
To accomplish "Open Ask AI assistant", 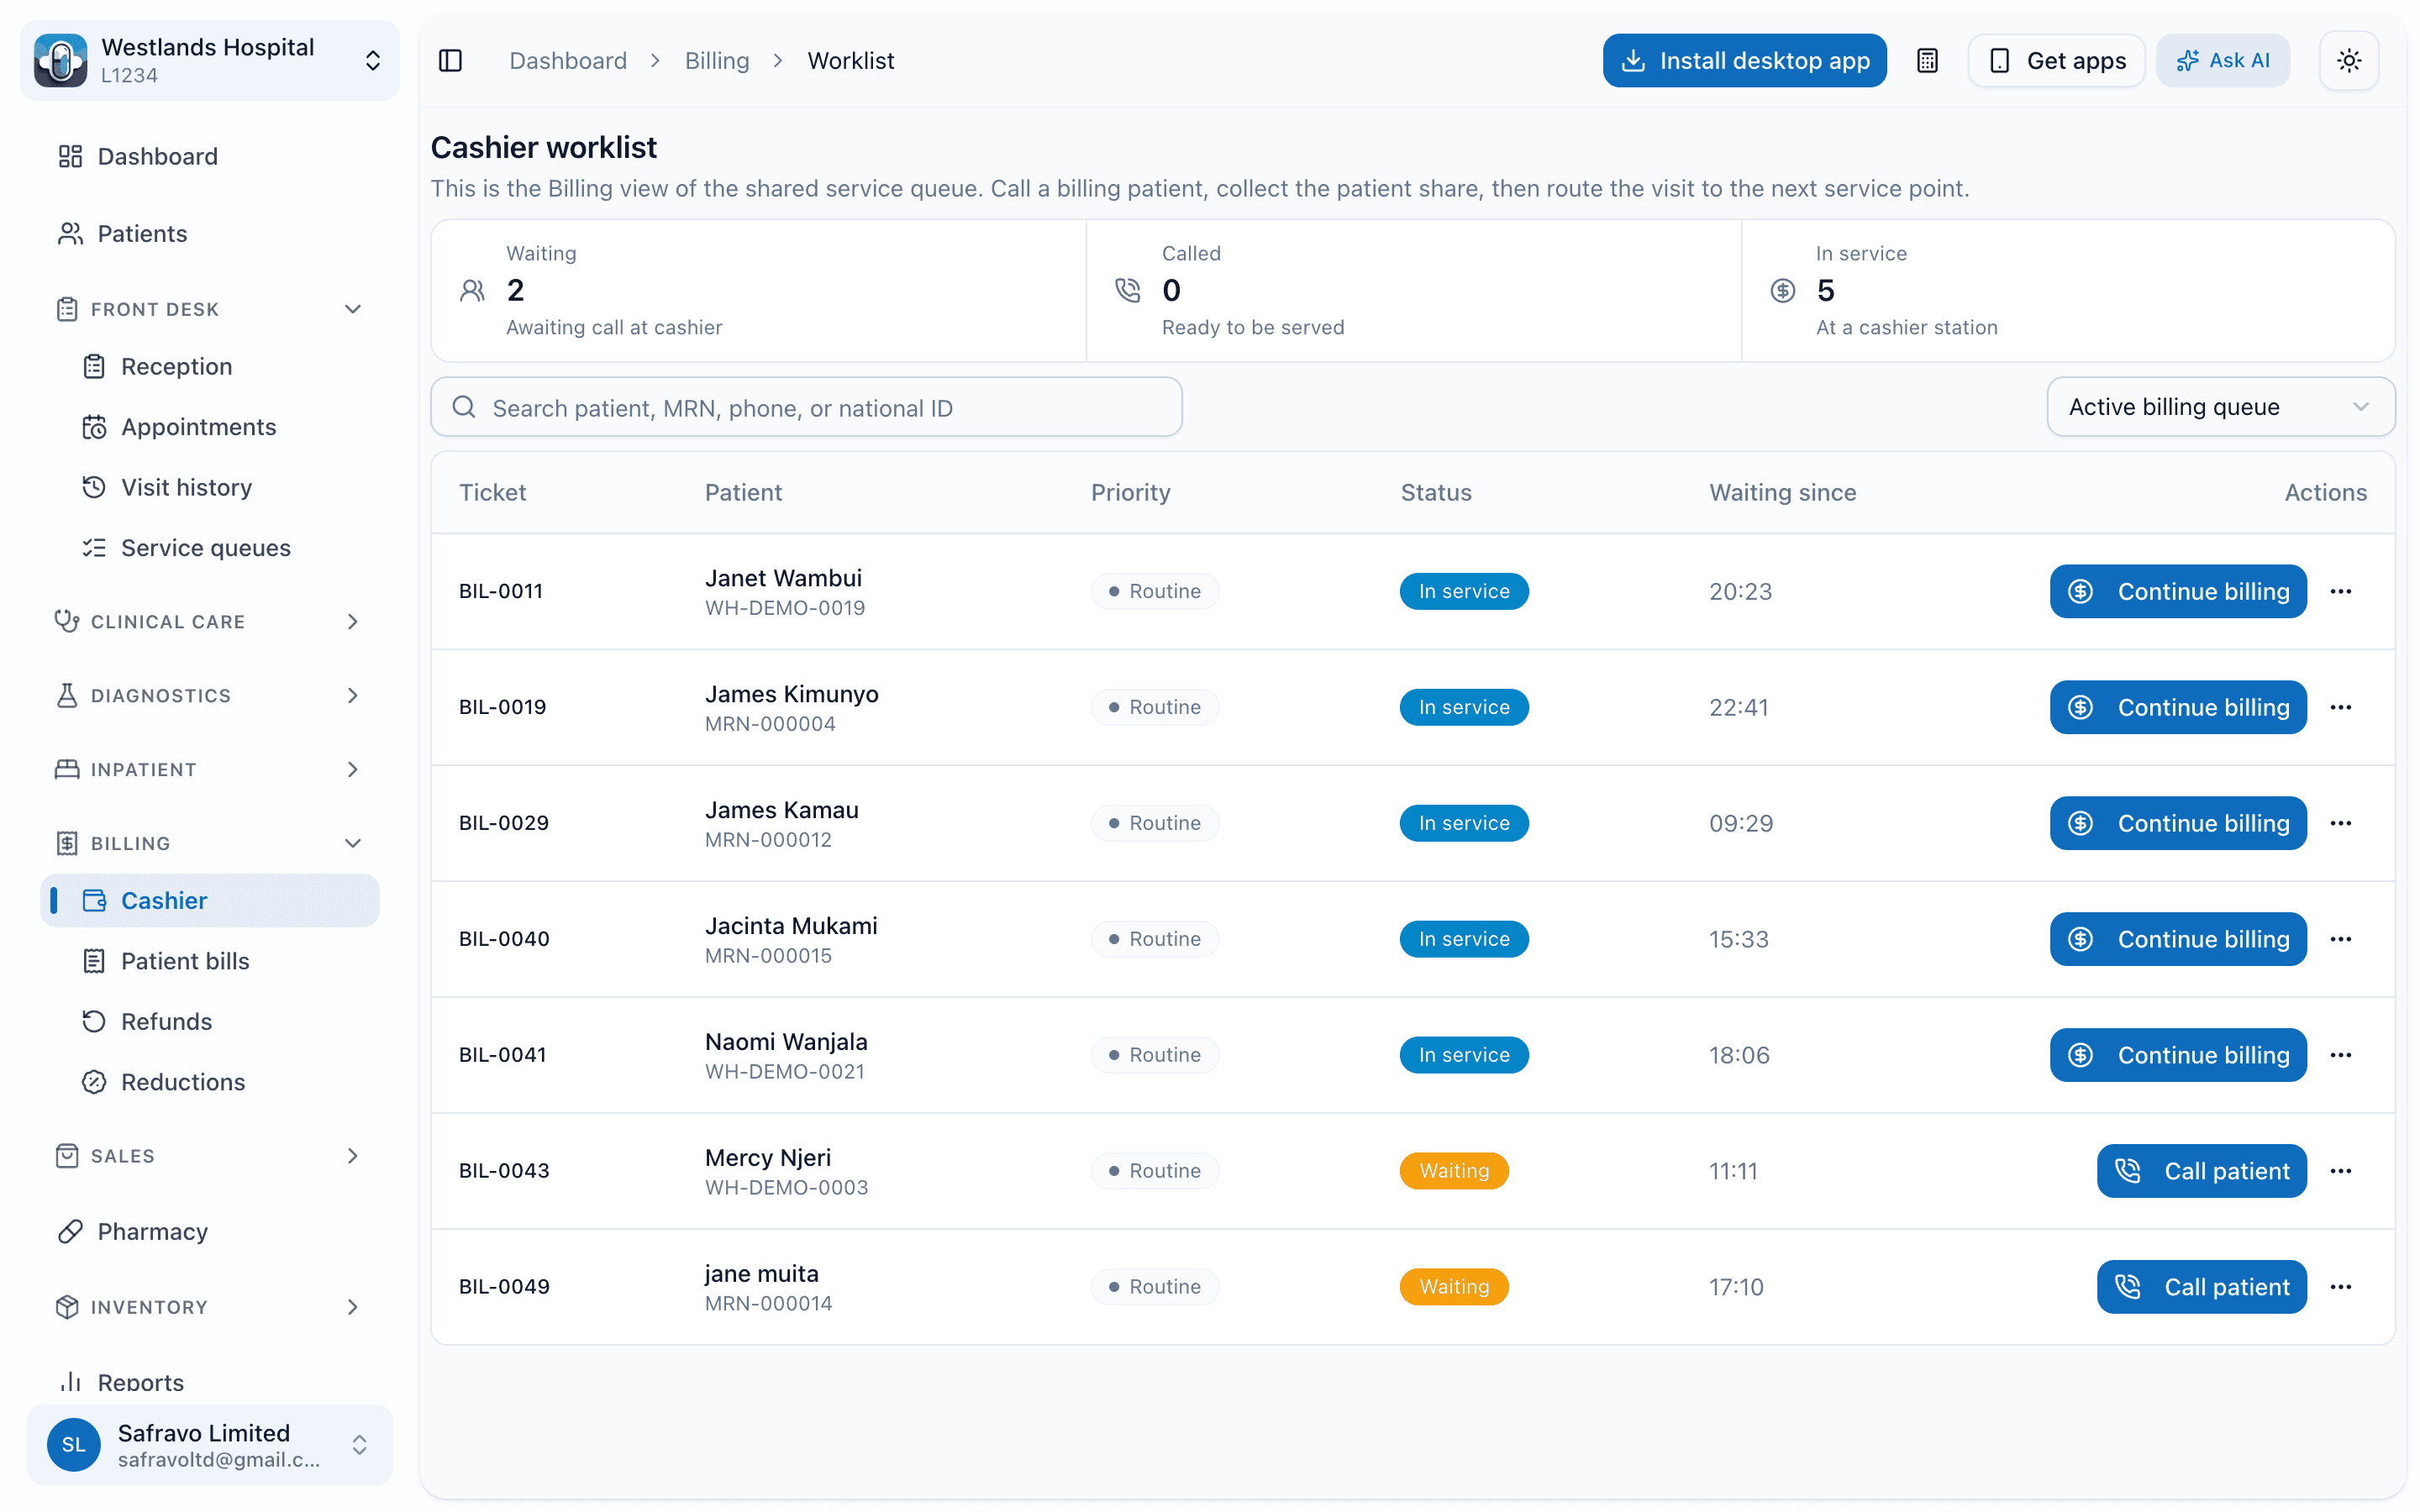I will 2222,61.
